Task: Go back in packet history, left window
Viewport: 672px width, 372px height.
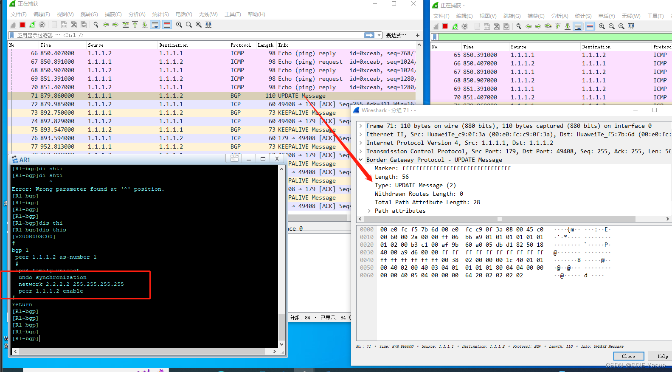Action: (106, 25)
